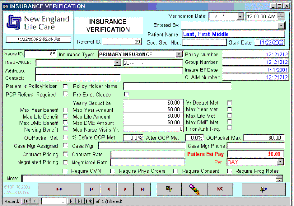Increase verification time with spinner up arrow

pos(281,15)
